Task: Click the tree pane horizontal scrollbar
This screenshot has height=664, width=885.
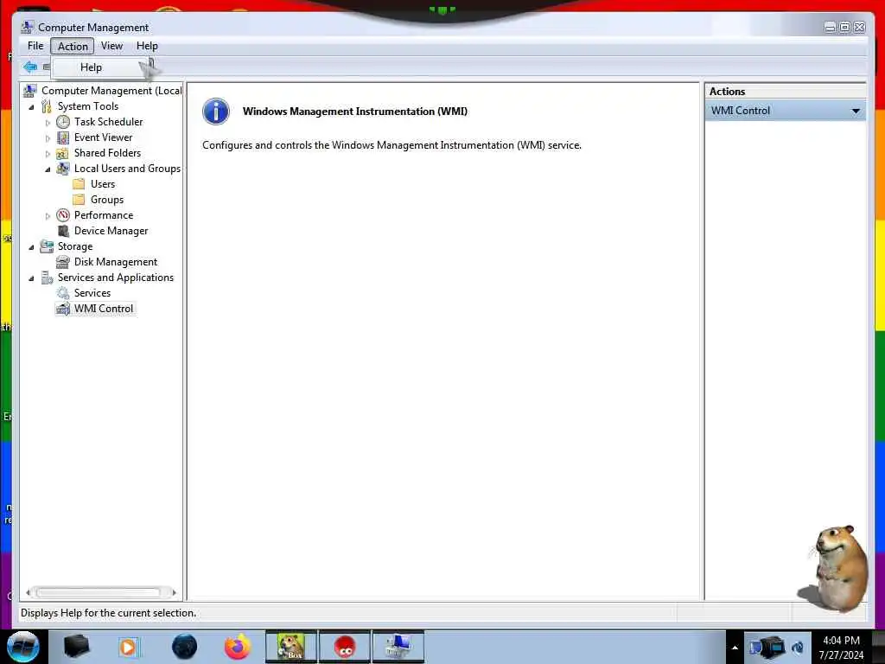Action: 100,592
